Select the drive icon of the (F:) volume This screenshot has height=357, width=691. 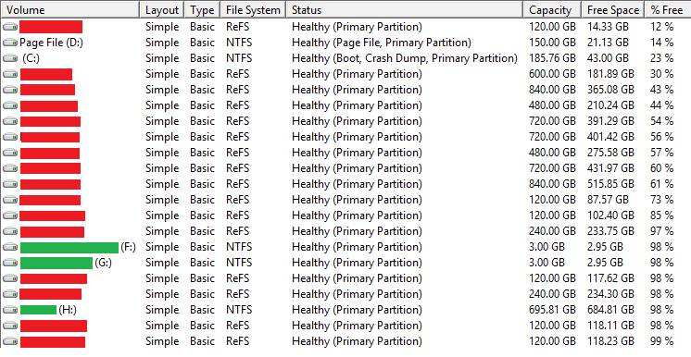click(10, 247)
